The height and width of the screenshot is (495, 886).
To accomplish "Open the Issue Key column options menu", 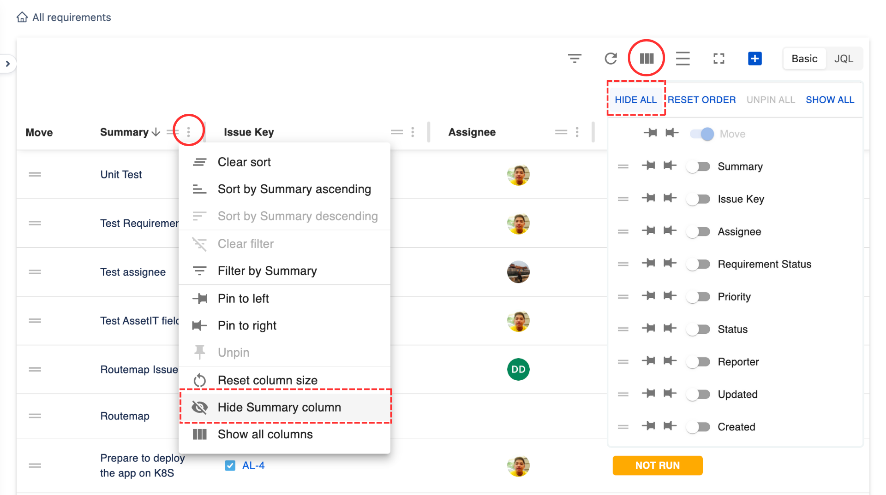I will click(413, 132).
